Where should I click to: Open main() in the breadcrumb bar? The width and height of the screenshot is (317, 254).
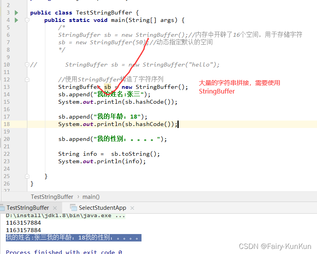pos(91,196)
